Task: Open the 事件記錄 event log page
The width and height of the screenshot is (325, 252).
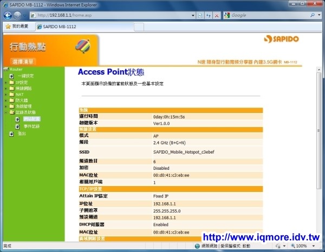Action: click(31, 126)
